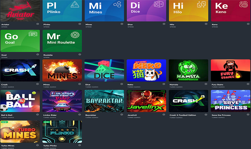Viewport: 251px width, 149px height.
Task: Open info icon for Crash X Football Edition
Action: 206,115
